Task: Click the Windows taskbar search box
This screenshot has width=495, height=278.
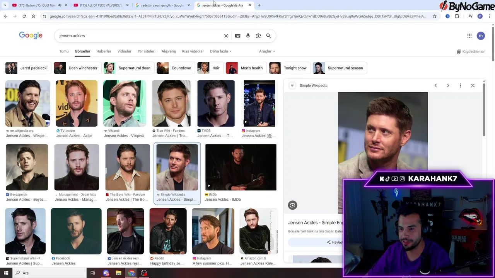Action: (x=49, y=273)
